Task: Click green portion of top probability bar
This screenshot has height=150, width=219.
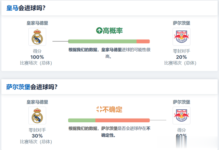Action: pos(102,41)
